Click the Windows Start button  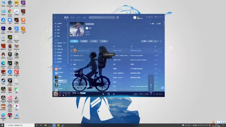2,125
